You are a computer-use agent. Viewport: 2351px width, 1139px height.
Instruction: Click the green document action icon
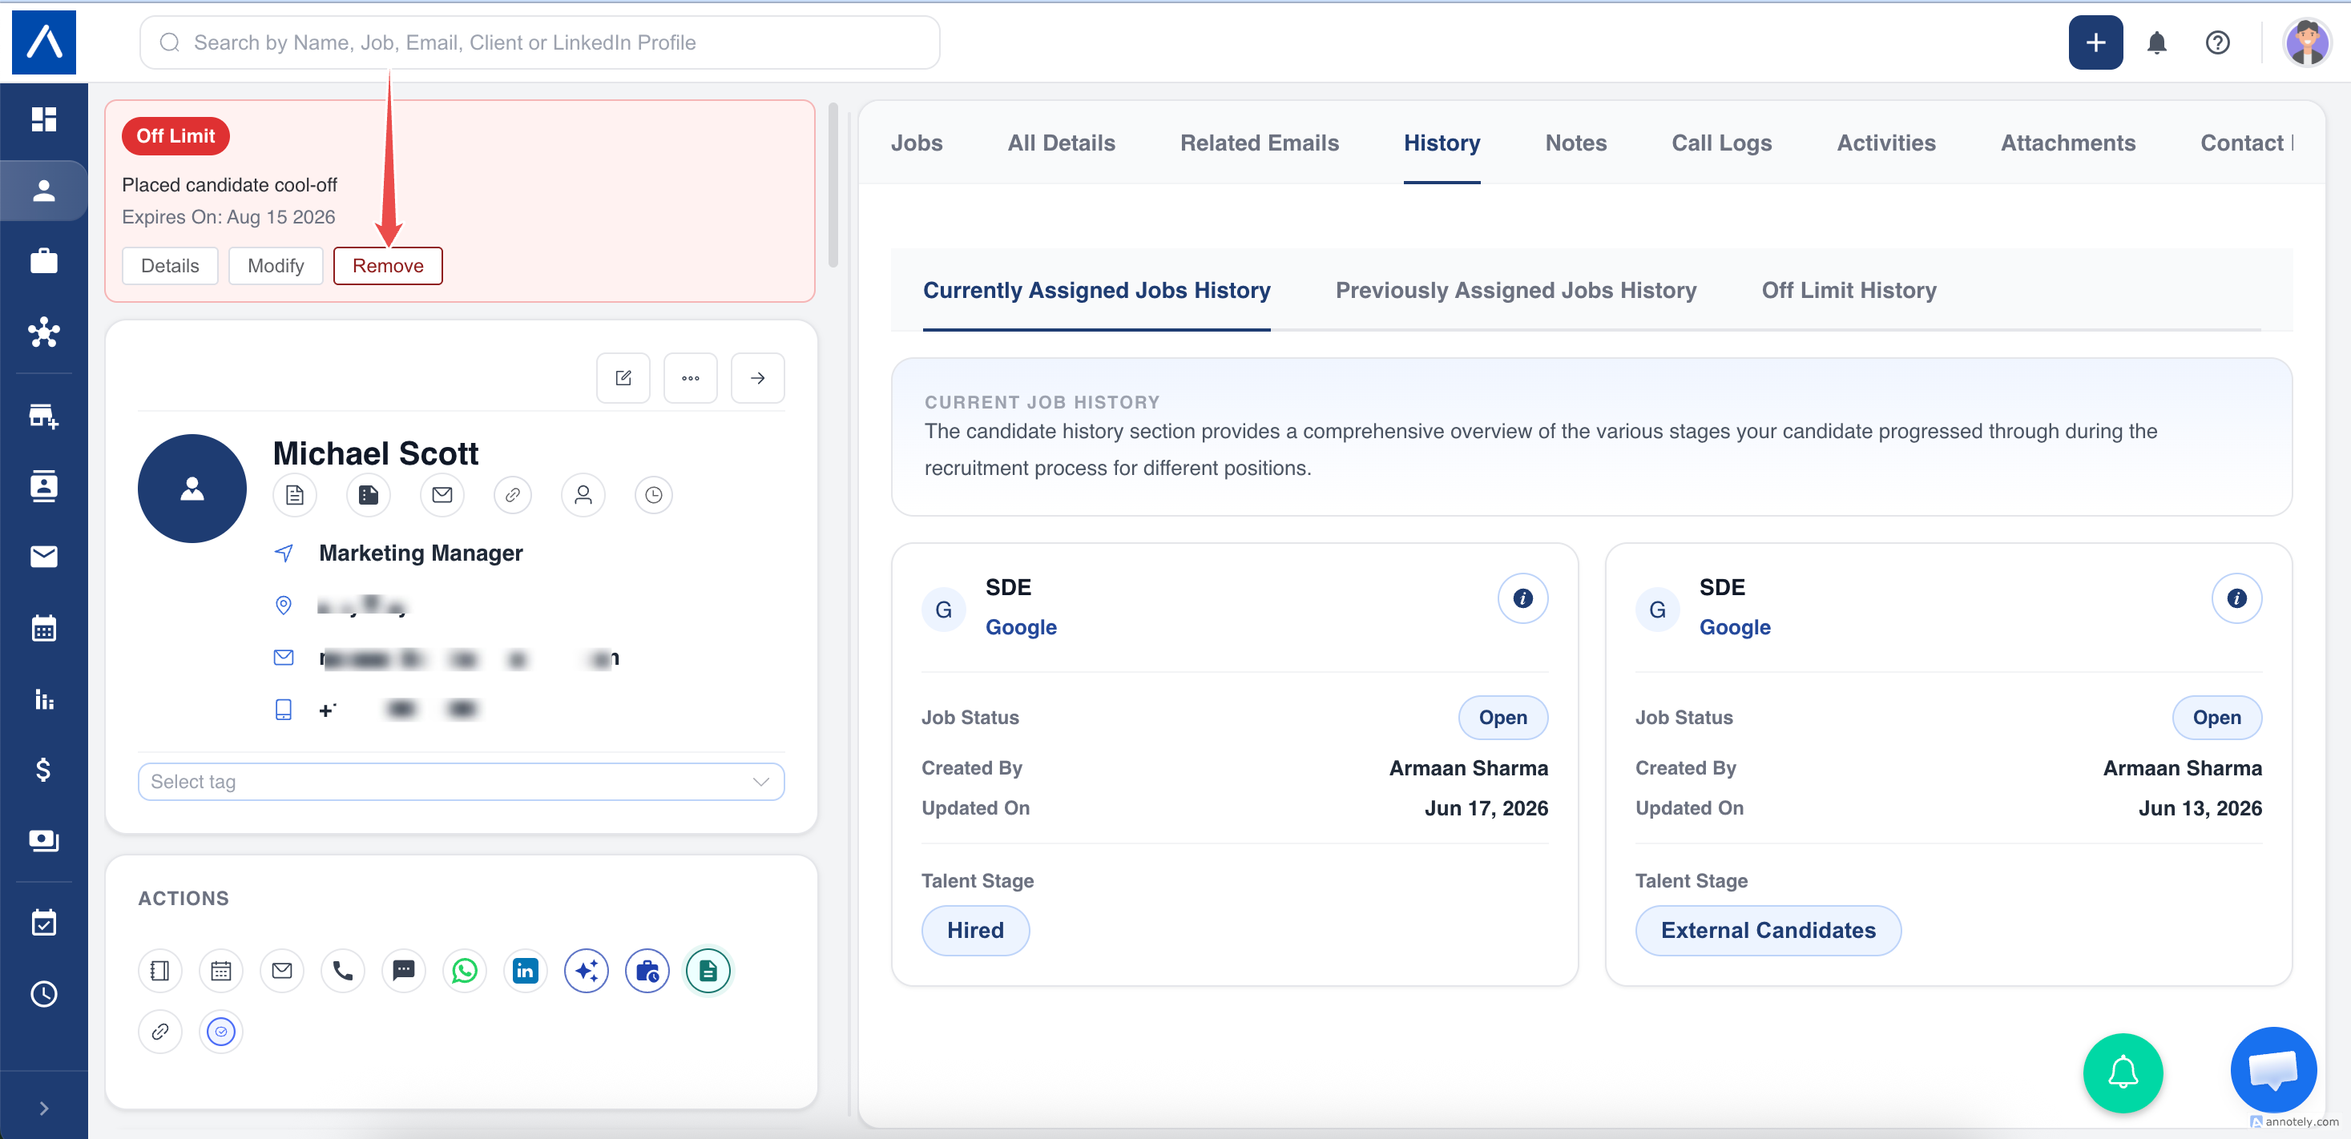click(x=708, y=970)
